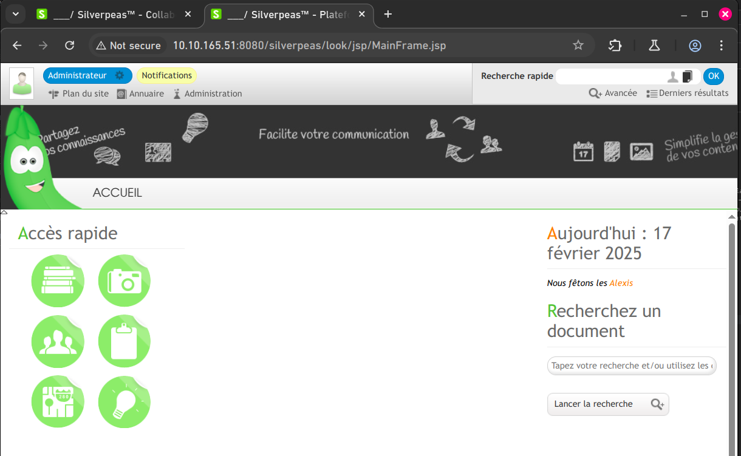Select the ACCUEIL menu item
Viewport: 741px width, 456px height.
coord(117,193)
